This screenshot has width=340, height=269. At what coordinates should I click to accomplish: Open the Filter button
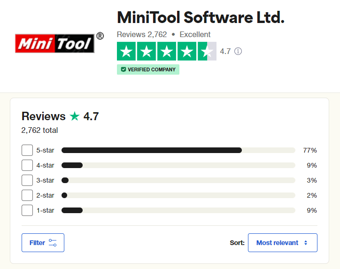(43, 243)
